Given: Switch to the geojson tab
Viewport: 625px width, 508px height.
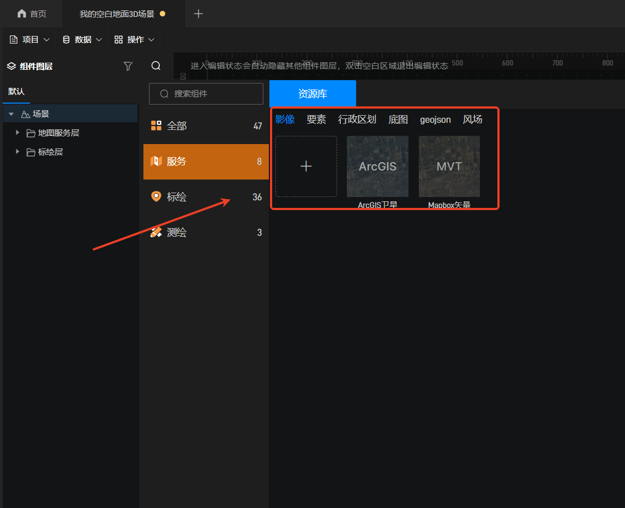Looking at the screenshot, I should click(435, 119).
